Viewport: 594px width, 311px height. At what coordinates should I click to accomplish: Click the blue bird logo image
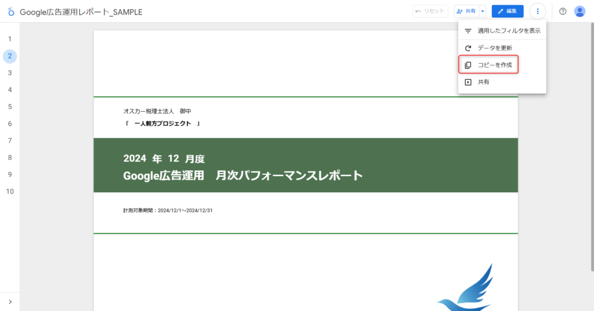click(x=466, y=291)
